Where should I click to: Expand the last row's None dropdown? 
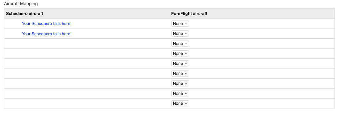point(180,103)
